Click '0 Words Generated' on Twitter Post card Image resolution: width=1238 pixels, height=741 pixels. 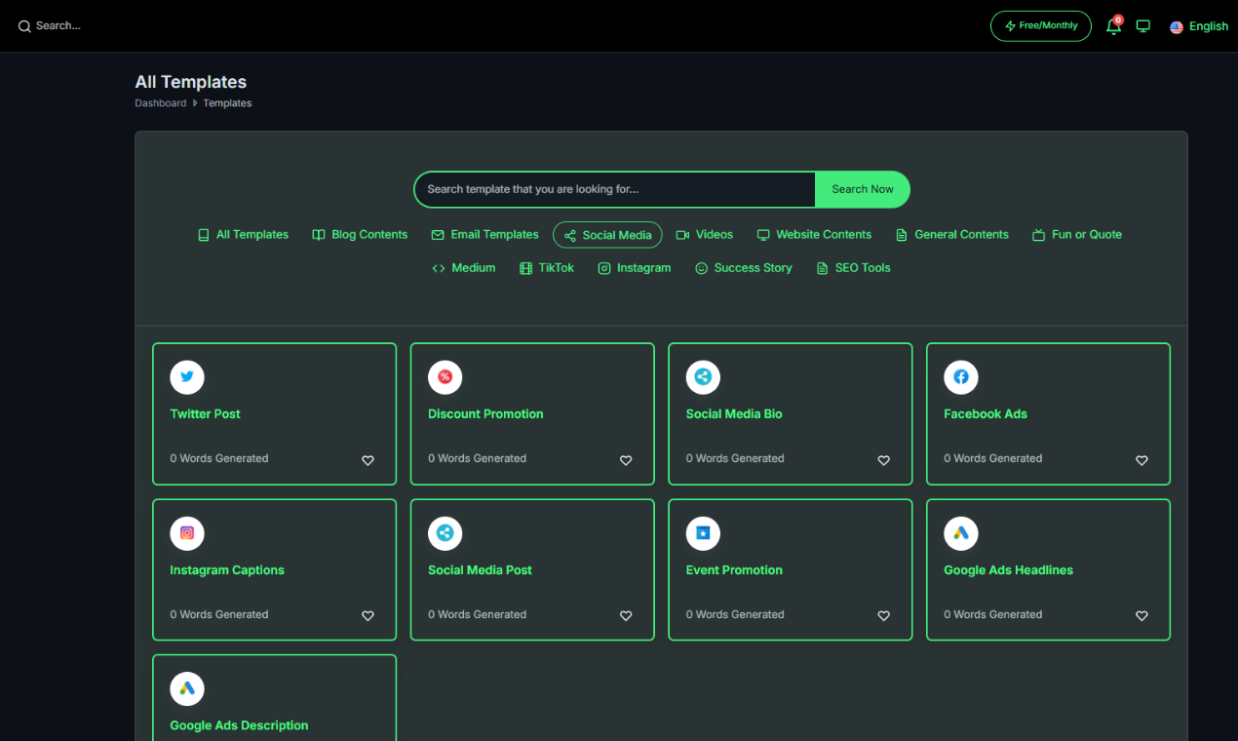219,458
